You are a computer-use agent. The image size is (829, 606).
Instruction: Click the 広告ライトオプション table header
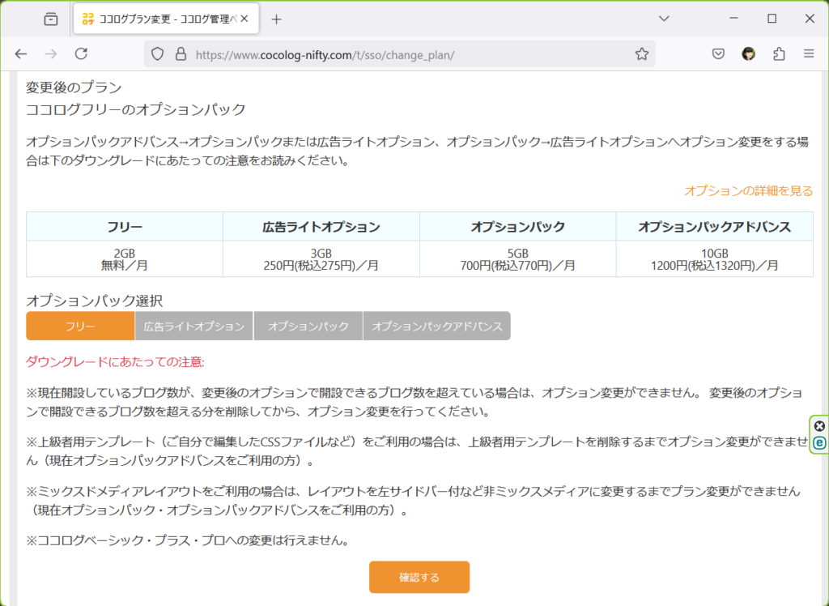tap(321, 227)
